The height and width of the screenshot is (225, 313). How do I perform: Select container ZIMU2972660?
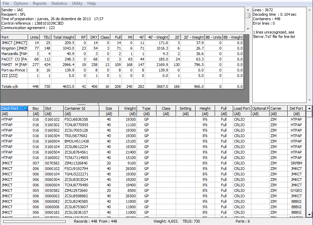76,190
